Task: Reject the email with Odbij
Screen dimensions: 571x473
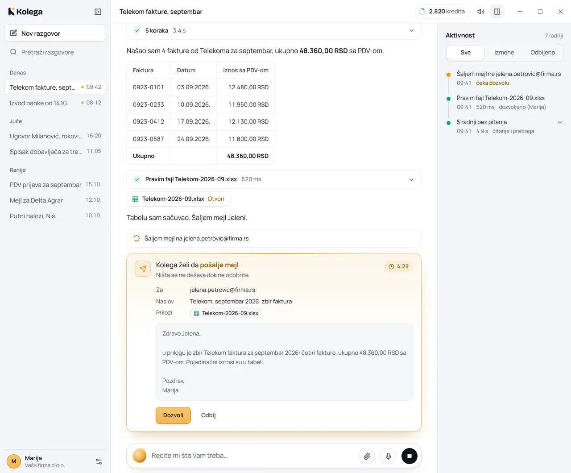Action: pyautogui.click(x=208, y=415)
